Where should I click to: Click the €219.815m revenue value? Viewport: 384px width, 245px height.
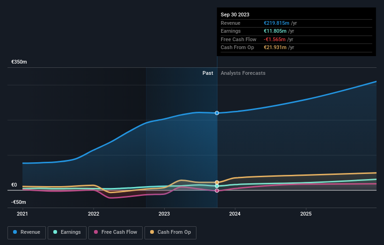point(276,23)
